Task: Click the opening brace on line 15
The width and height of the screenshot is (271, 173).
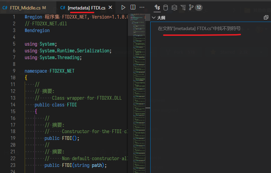Action: 36,112
